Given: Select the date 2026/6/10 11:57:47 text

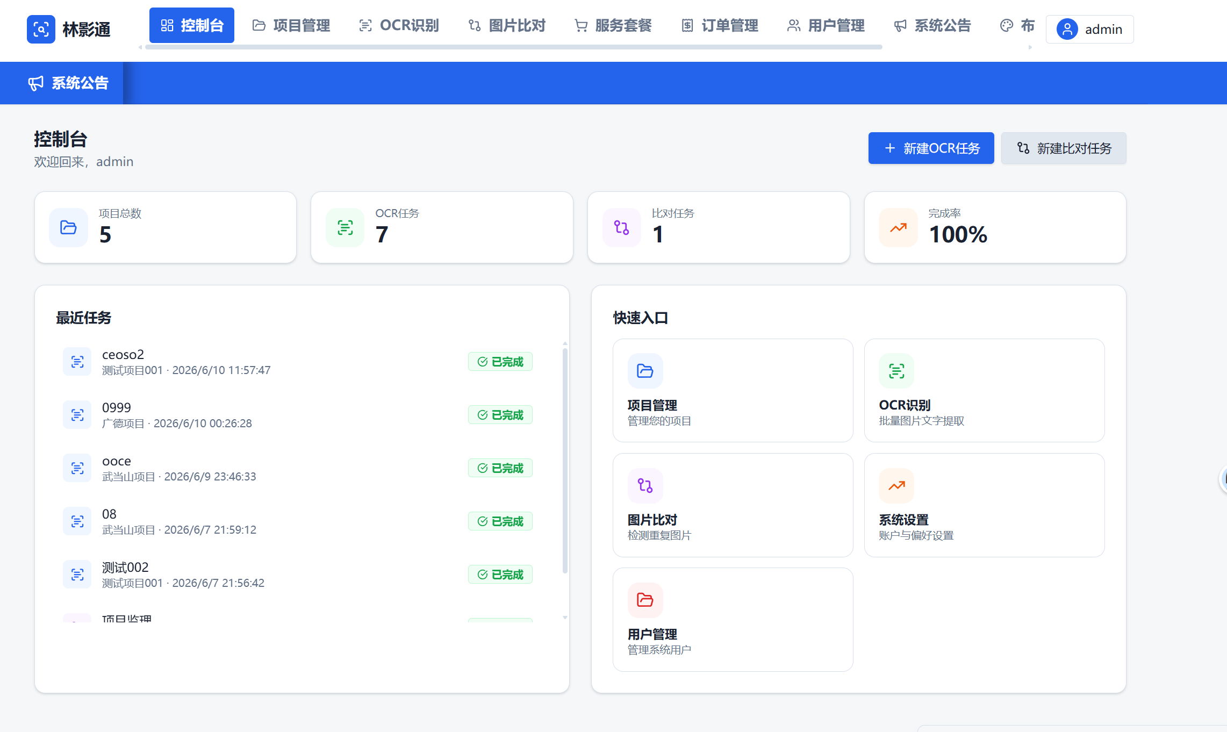Looking at the screenshot, I should click(x=221, y=370).
